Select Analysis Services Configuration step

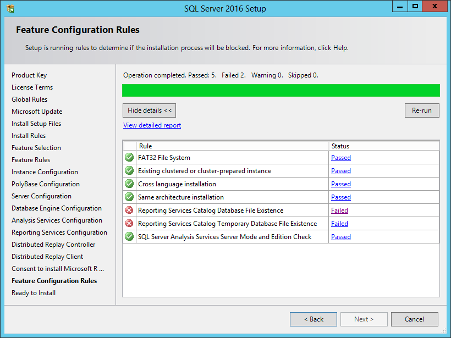pyautogui.click(x=57, y=220)
